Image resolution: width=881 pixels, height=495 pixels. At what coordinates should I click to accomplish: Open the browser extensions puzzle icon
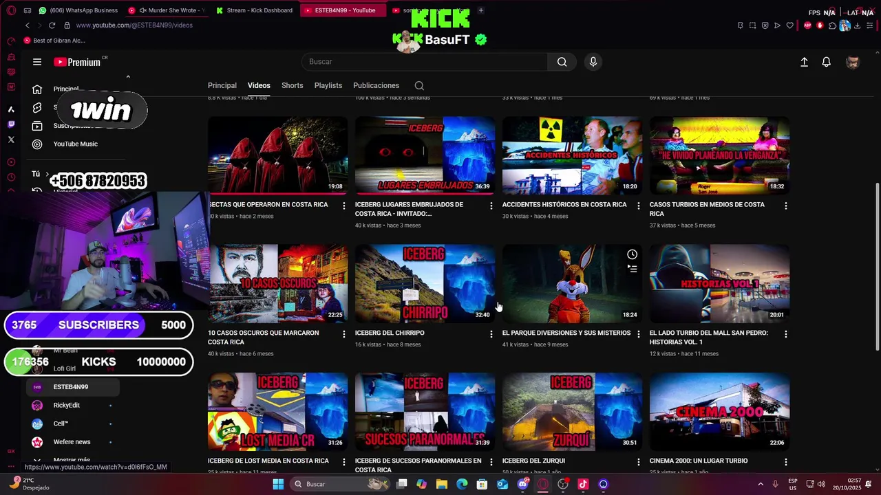tap(832, 25)
